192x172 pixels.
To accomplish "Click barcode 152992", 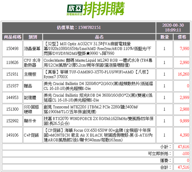I will (12, 121).
